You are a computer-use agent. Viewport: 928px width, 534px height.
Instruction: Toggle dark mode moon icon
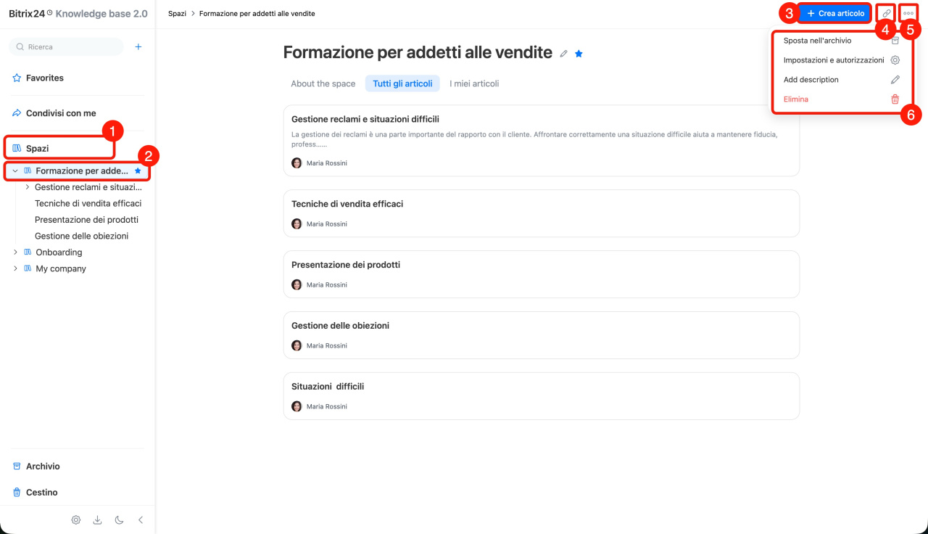tap(119, 520)
